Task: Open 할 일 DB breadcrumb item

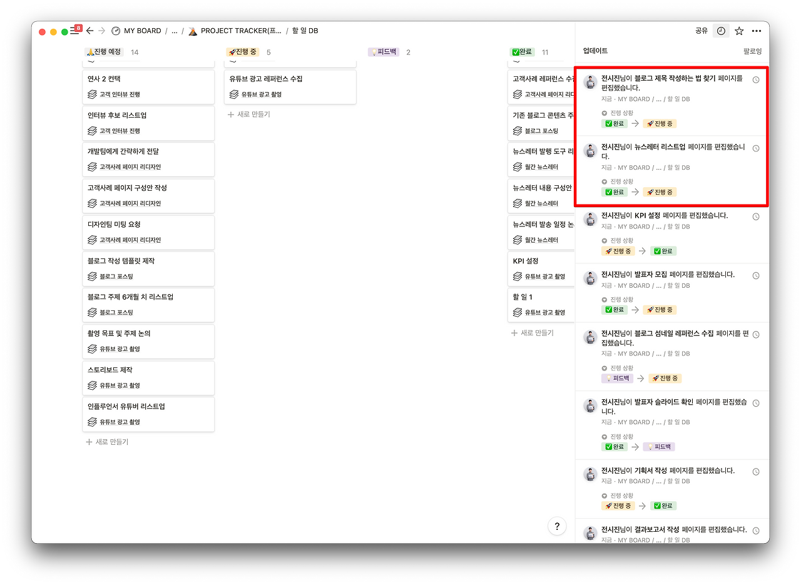Action: (305, 31)
